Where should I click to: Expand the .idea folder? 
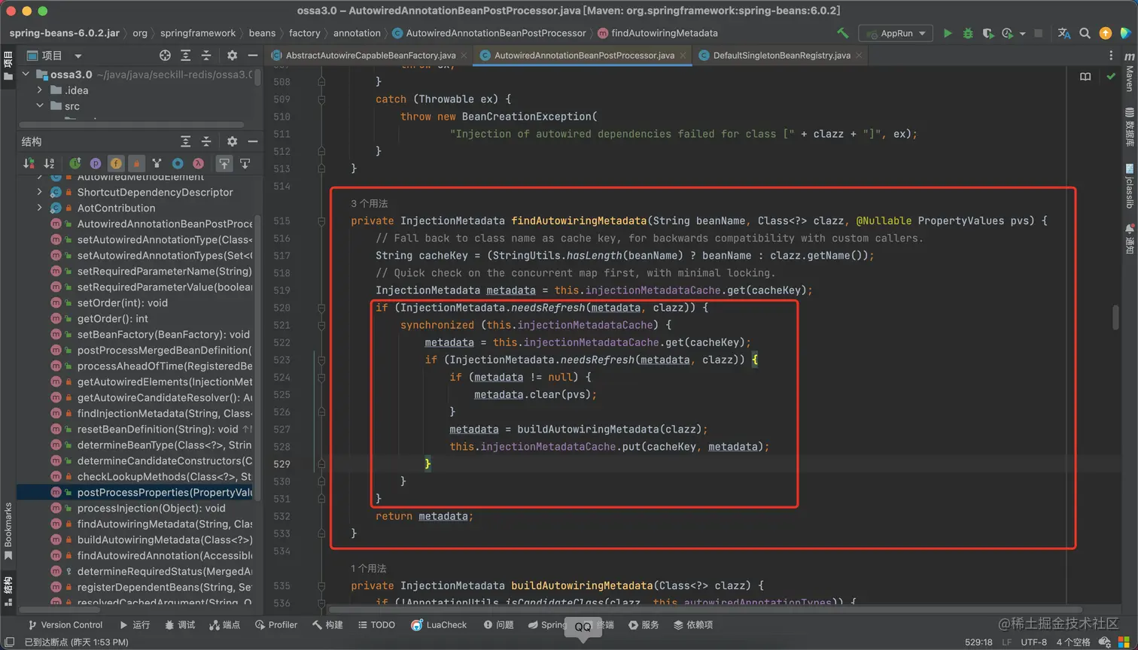coord(40,90)
